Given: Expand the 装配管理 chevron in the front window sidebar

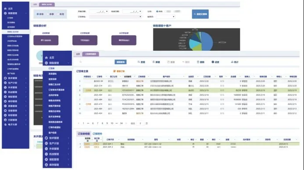Looking at the screenshot, I should 68,160.
